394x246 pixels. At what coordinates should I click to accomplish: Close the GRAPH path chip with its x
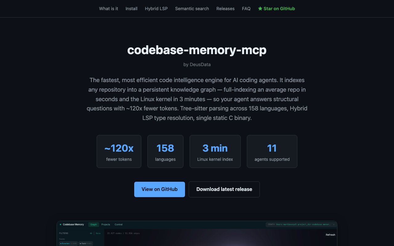pos(334,224)
